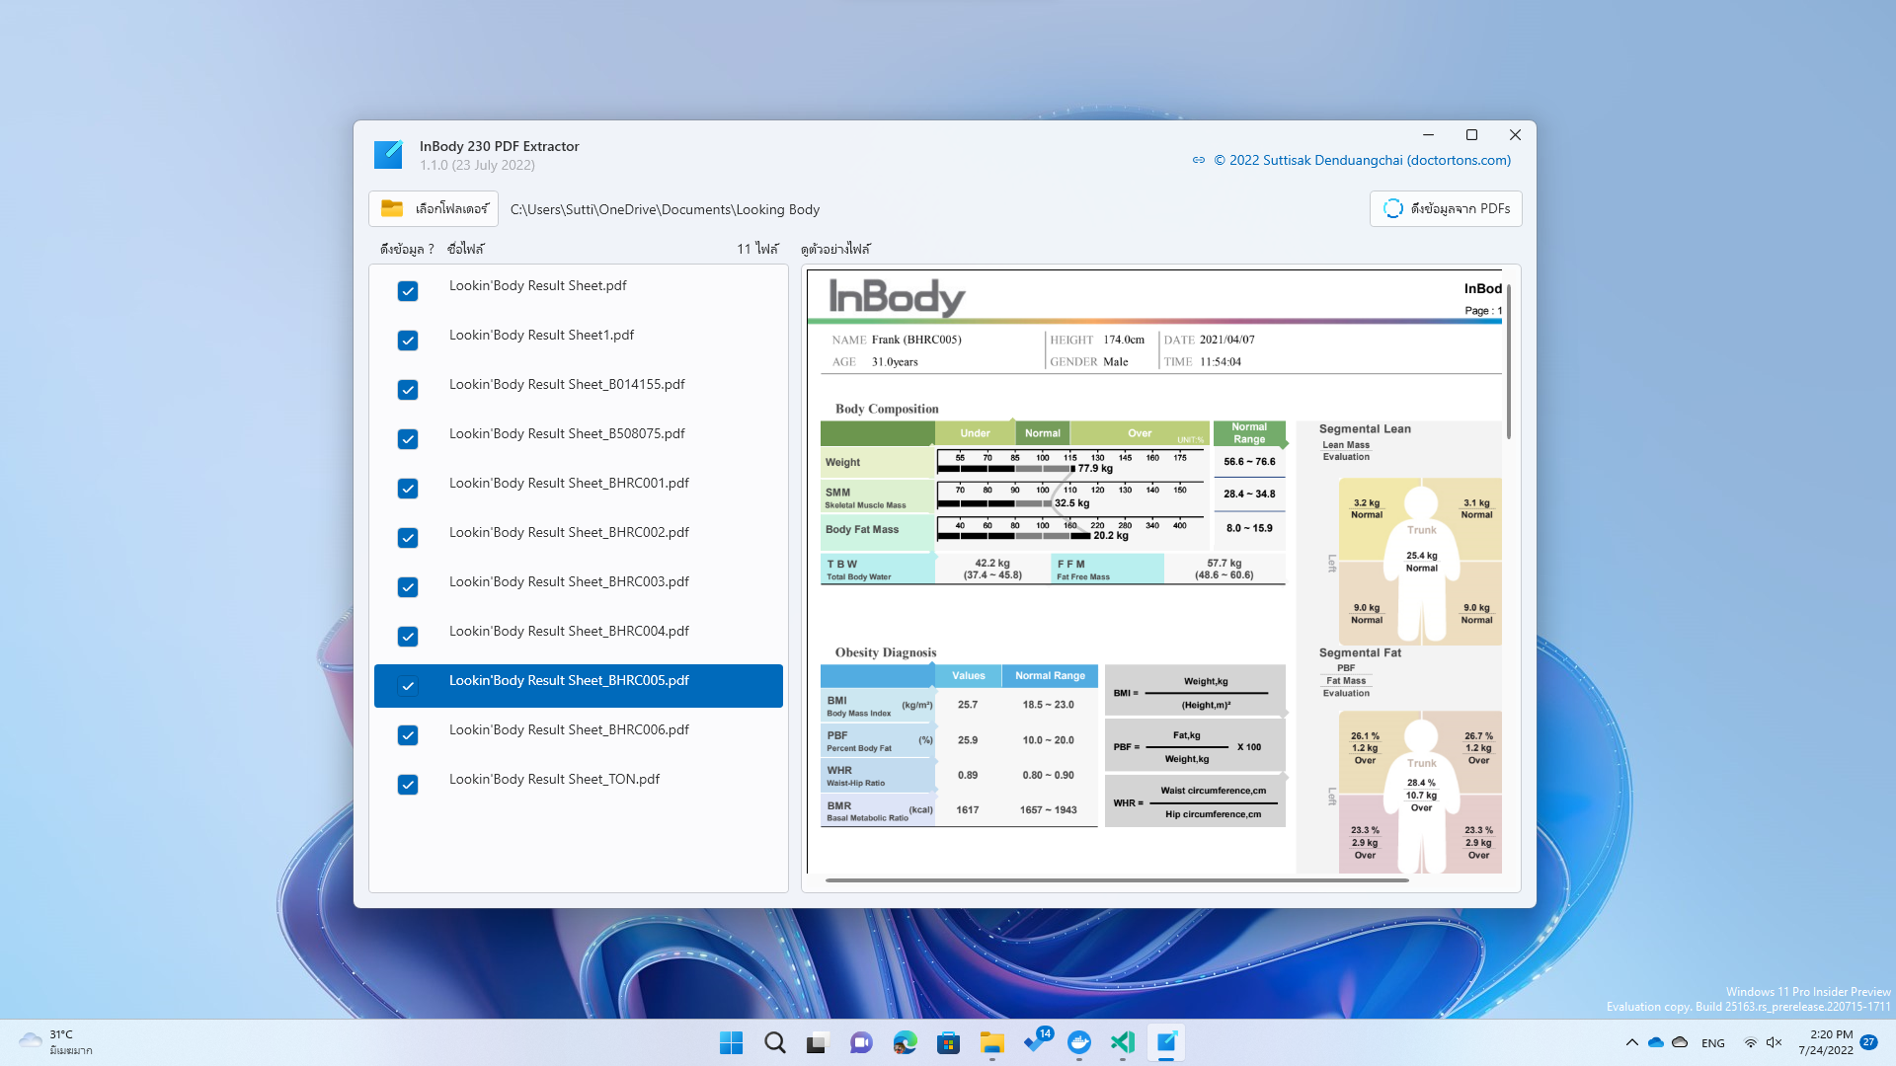
Task: Select Lookin'Body Result Sheet_BHRC006.pdf row
Action: (579, 735)
